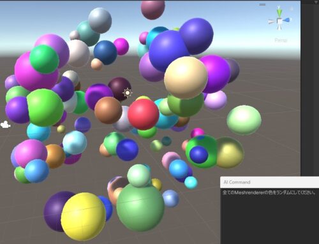
Task: Click the AI Command window title bar
Action: 270,182
